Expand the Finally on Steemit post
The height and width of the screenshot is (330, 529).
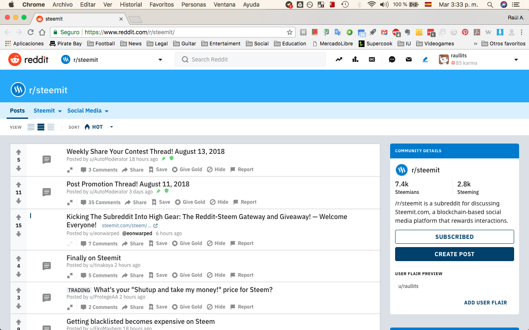(70, 275)
